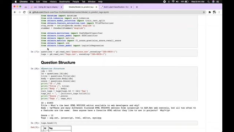Click the 'Id' column header in table
The height and width of the screenshot is (132, 234).
coord(45,128)
